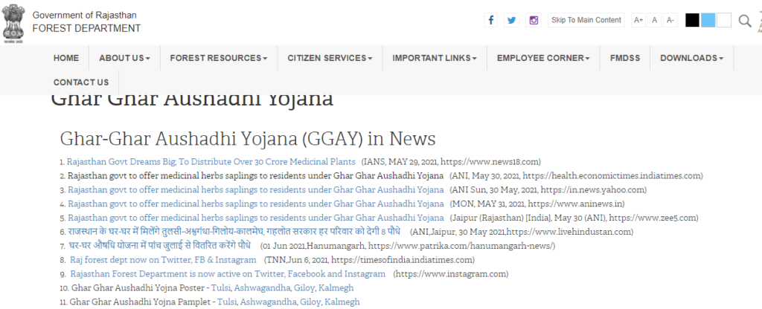Open 'Raj forest dept now on Twitter' link
This screenshot has width=762, height=309.
pos(163,260)
